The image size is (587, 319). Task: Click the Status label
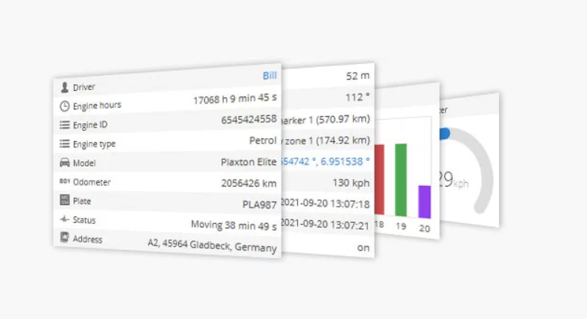[x=84, y=220]
